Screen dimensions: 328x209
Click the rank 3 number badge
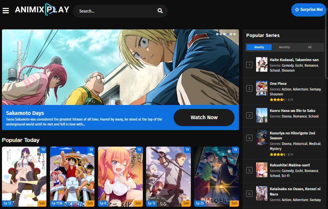click(249, 116)
